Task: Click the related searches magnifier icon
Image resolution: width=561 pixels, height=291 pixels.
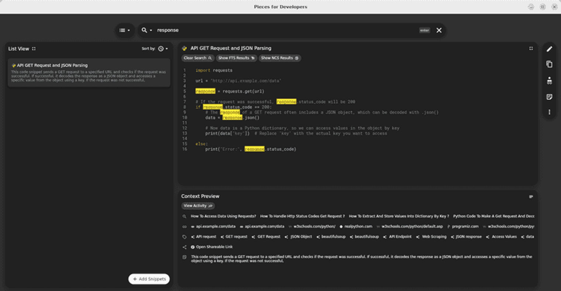Action: [x=185, y=216]
